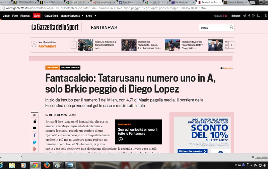Focus the Cerca search field
Image resolution: width=268 pixels, height=169 pixels.
point(214,28)
